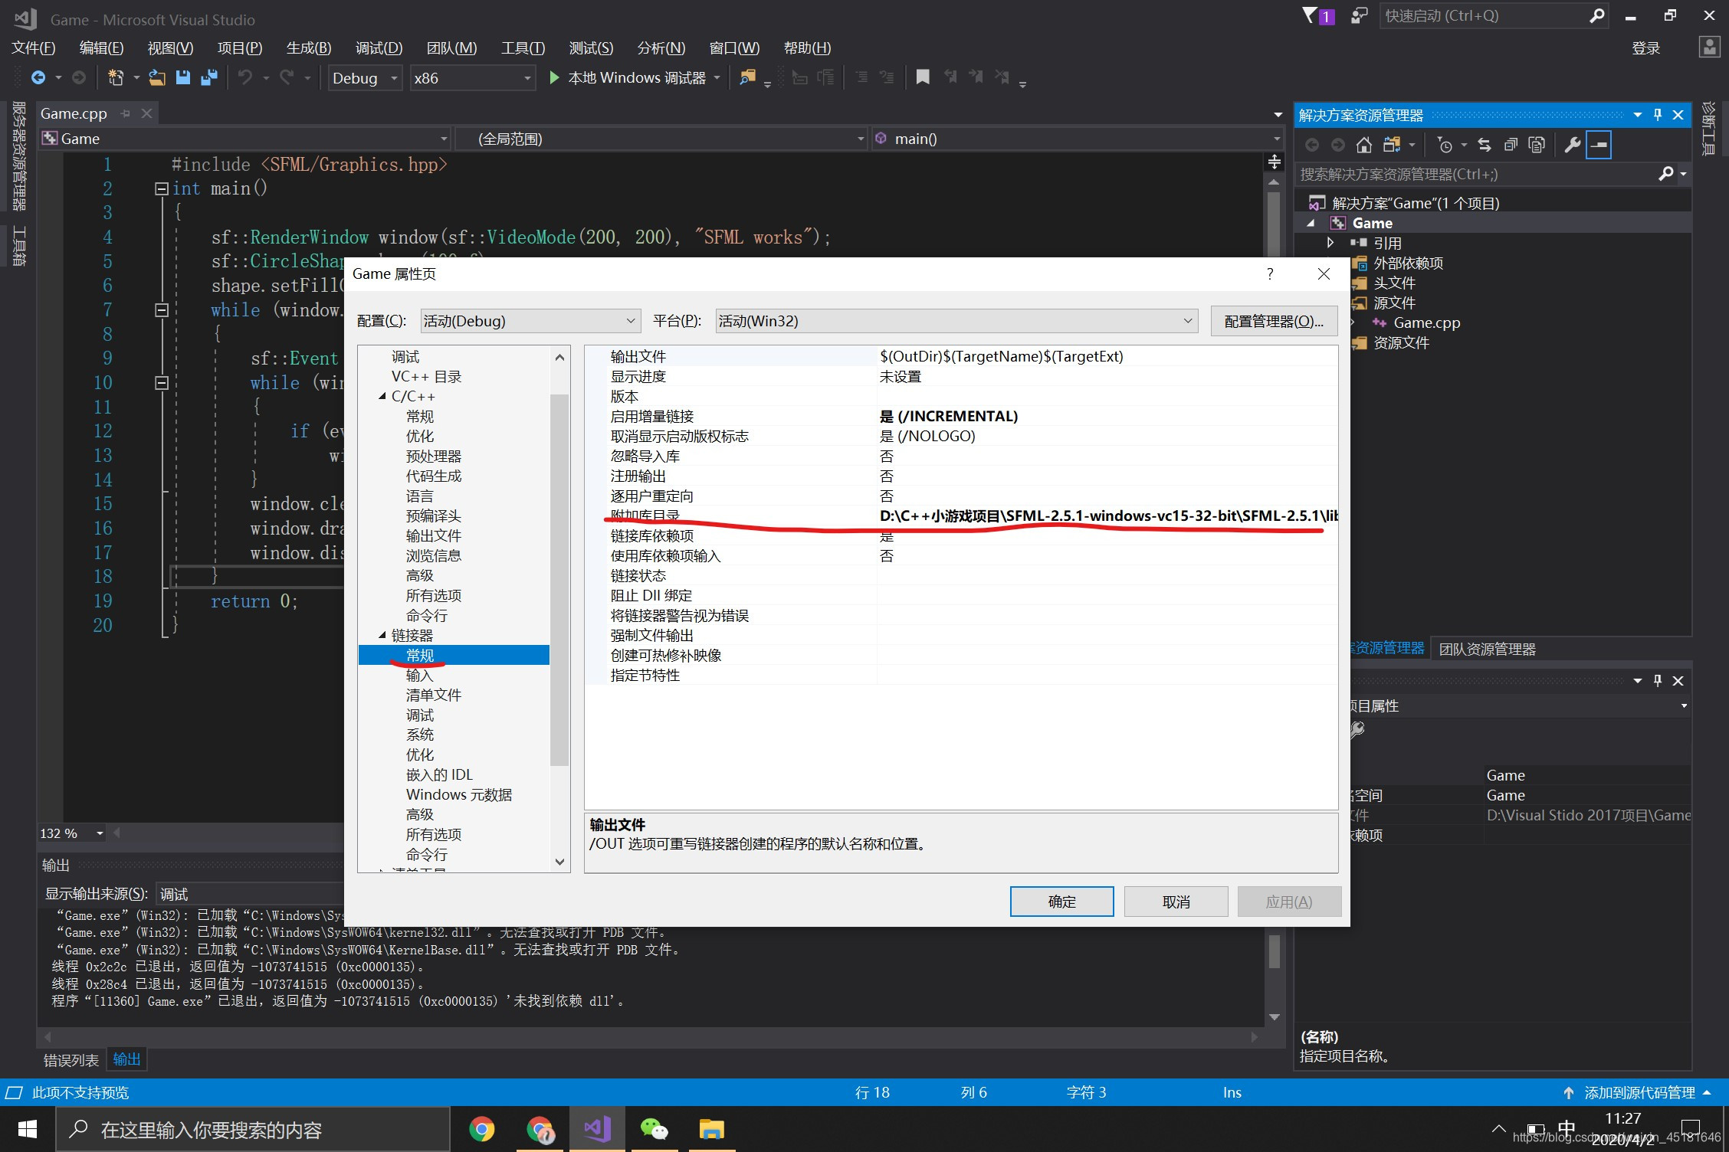The height and width of the screenshot is (1152, 1729).
Task: Switch to the 错误列表 tab
Action: [71, 1060]
